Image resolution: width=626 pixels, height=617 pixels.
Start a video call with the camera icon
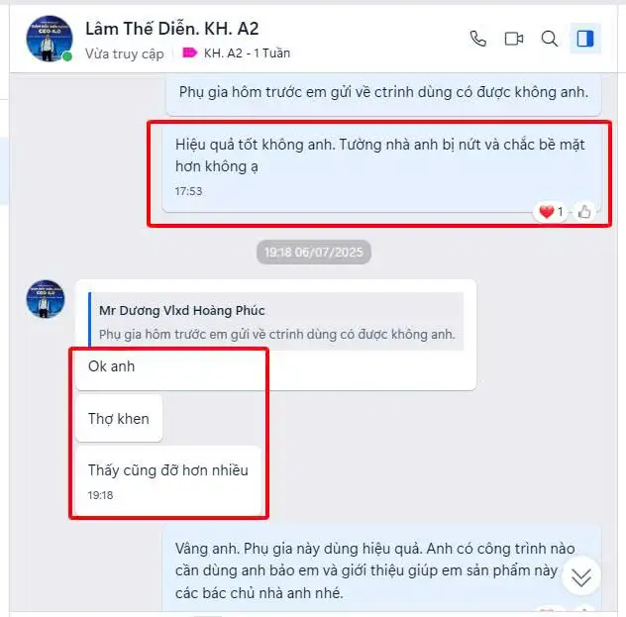click(x=514, y=39)
